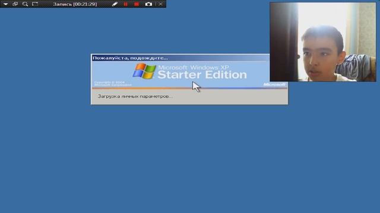Click the webcam video overlay
Screen dimensions: 380x213
[x=323, y=42]
